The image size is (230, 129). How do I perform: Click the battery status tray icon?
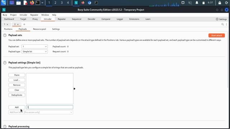pyautogui.click(x=203, y=3)
